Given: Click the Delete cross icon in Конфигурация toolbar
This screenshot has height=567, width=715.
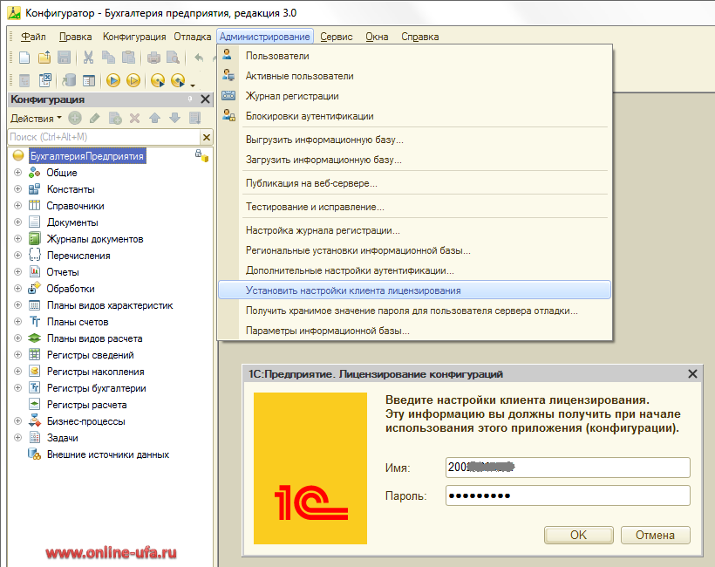Looking at the screenshot, I should pos(134,119).
